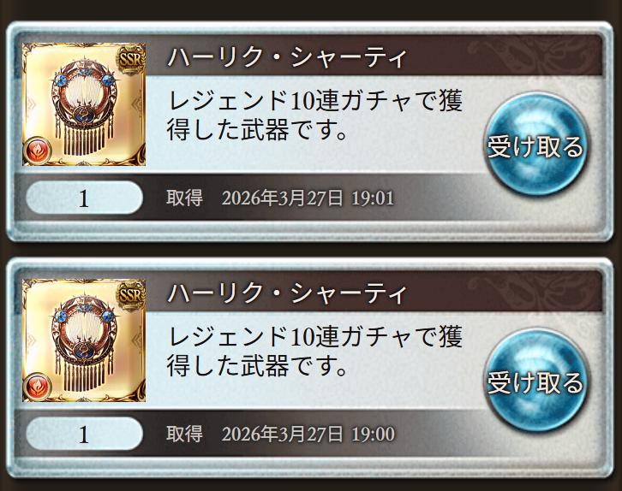Tap fire element icon on the 19:01 weapon

coord(38,150)
